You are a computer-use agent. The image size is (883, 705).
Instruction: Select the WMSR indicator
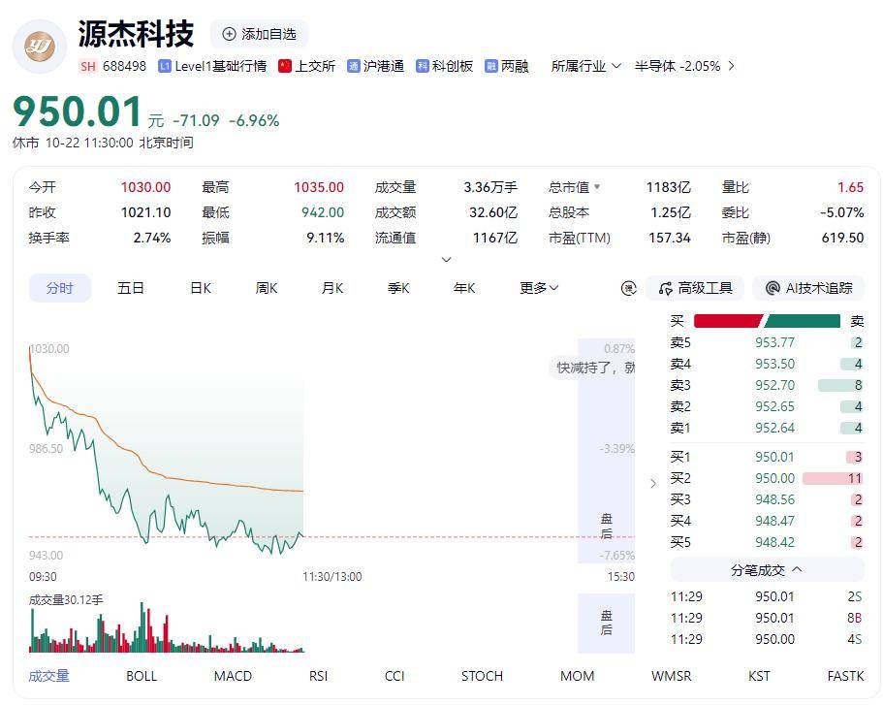(671, 676)
